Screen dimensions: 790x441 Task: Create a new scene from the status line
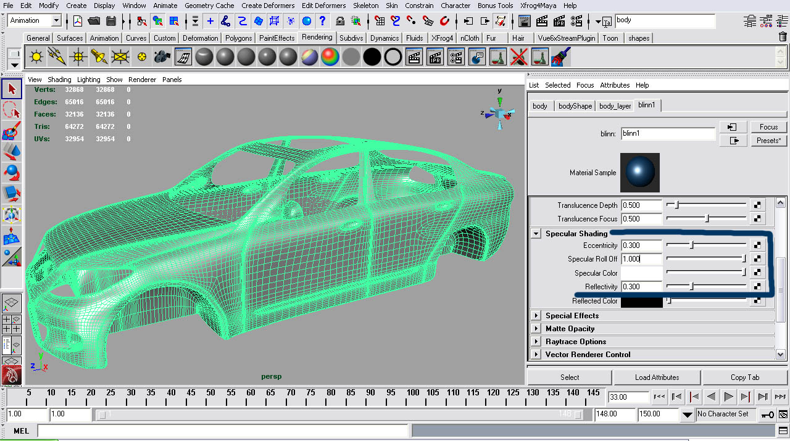pyautogui.click(x=78, y=21)
